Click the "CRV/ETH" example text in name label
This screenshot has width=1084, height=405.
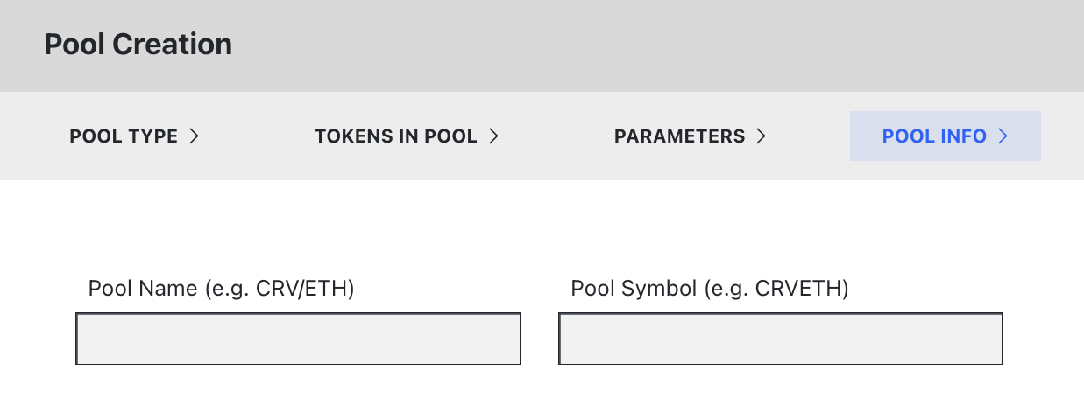305,289
